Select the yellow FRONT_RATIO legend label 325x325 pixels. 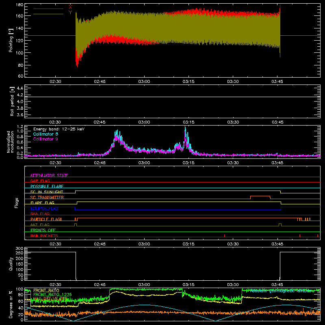tap(46, 290)
